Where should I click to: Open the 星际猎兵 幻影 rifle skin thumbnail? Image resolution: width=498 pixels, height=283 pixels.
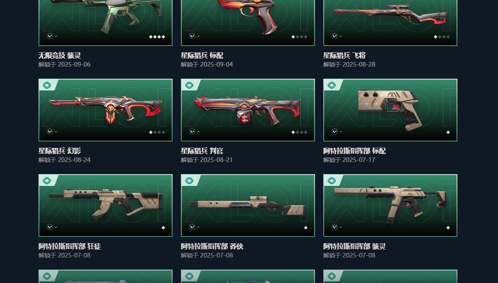(x=106, y=110)
